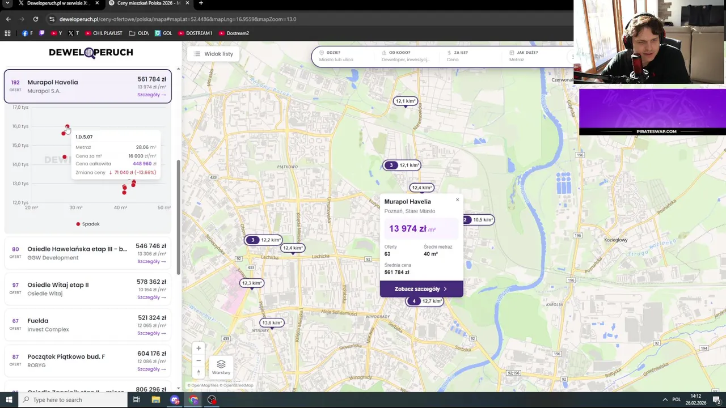Image resolution: width=726 pixels, height=408 pixels.
Task: Show hidden system tray icons
Action: pos(665,400)
